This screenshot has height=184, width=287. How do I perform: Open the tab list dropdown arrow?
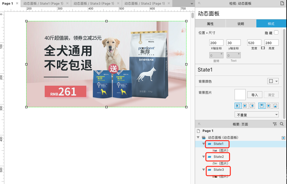click(x=192, y=4)
